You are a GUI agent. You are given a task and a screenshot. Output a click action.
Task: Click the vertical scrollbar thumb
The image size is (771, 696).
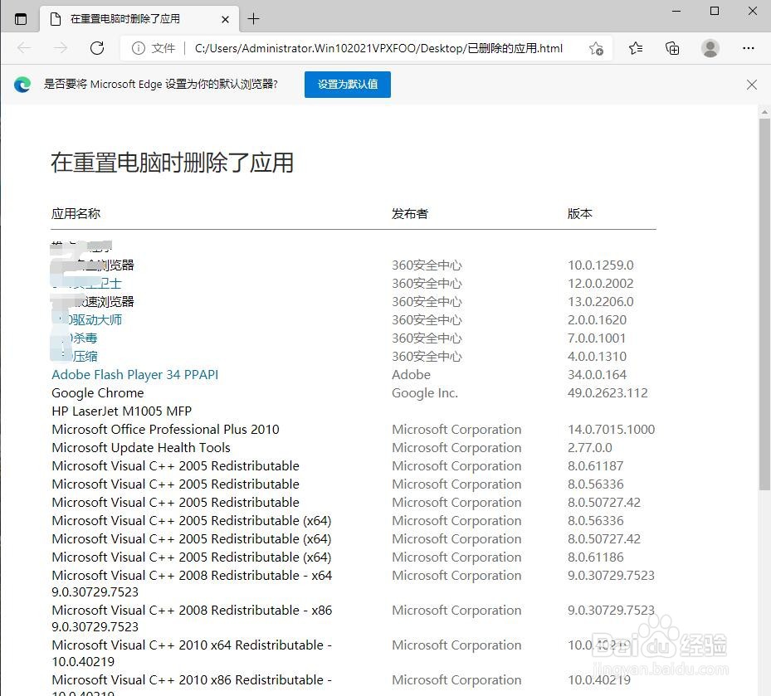[764, 303]
